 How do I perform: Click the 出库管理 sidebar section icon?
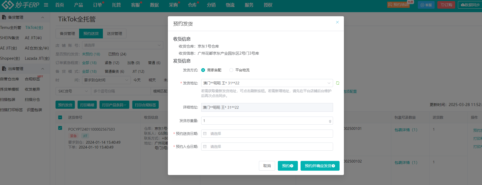pos(4,69)
